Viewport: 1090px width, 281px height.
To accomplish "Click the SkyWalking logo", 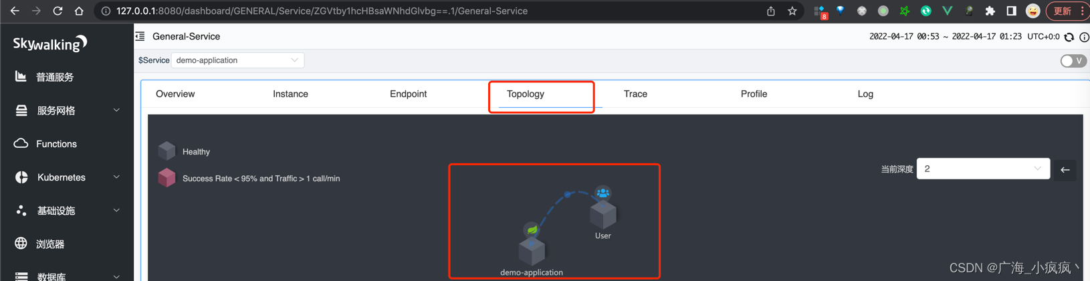I will point(50,43).
